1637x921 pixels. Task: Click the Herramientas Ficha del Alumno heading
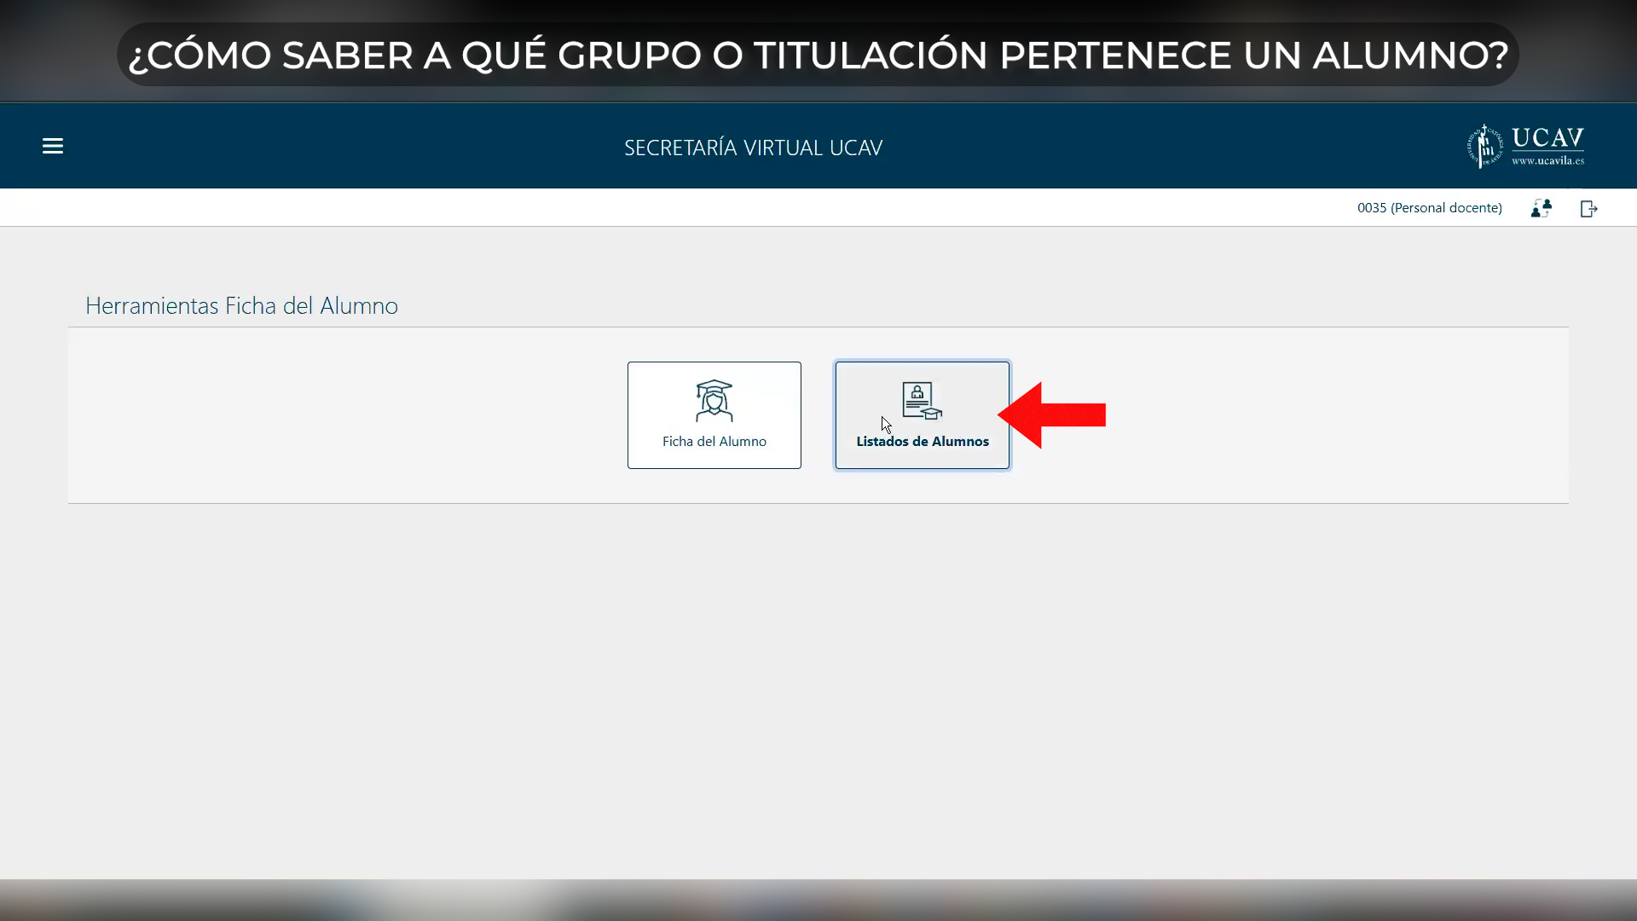[x=241, y=305]
